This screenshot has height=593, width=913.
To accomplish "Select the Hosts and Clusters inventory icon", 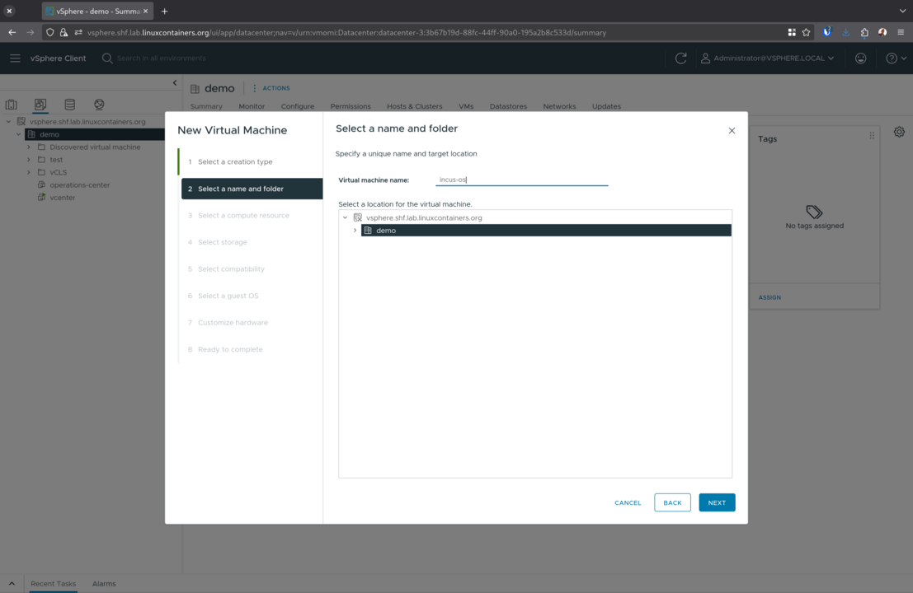I will pyautogui.click(x=11, y=104).
